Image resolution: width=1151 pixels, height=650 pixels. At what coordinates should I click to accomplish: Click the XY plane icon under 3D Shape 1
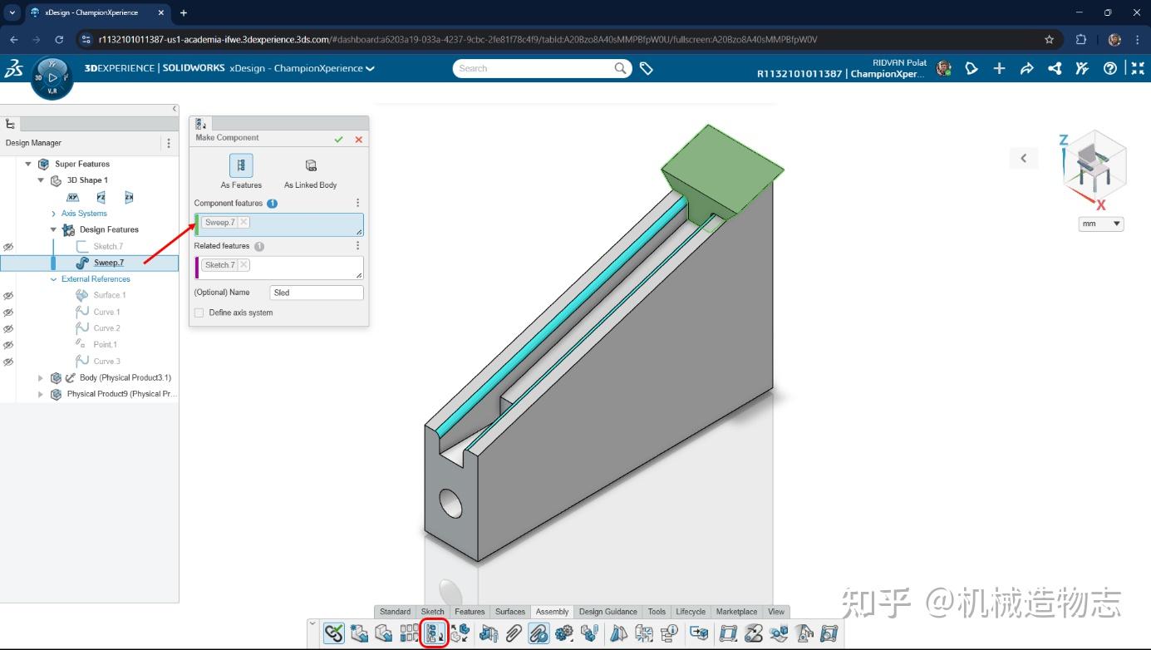[73, 197]
